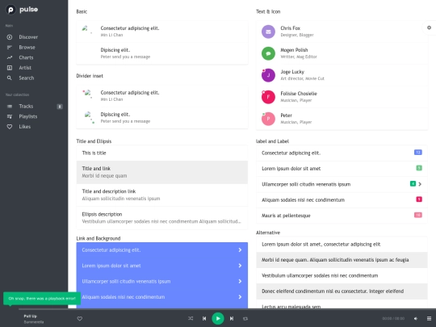
Task: Click the blue 12 label badge
Action: click(418, 153)
